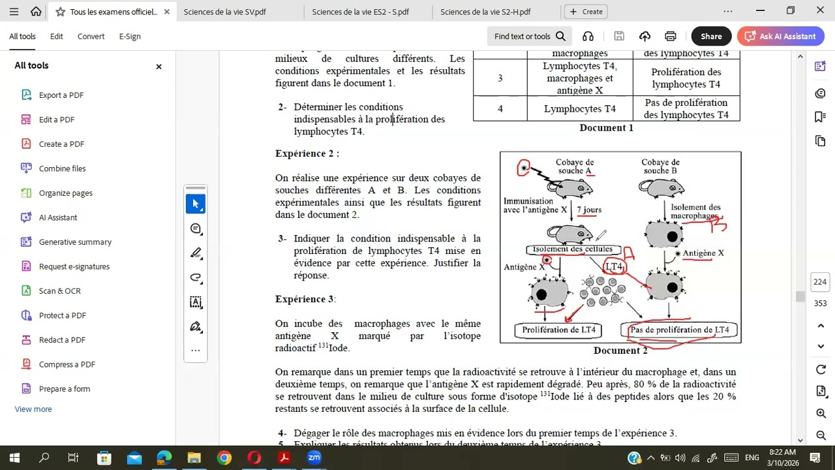The image size is (835, 470).
Task: Zoom out with the minus magnifier
Action: 821,436
